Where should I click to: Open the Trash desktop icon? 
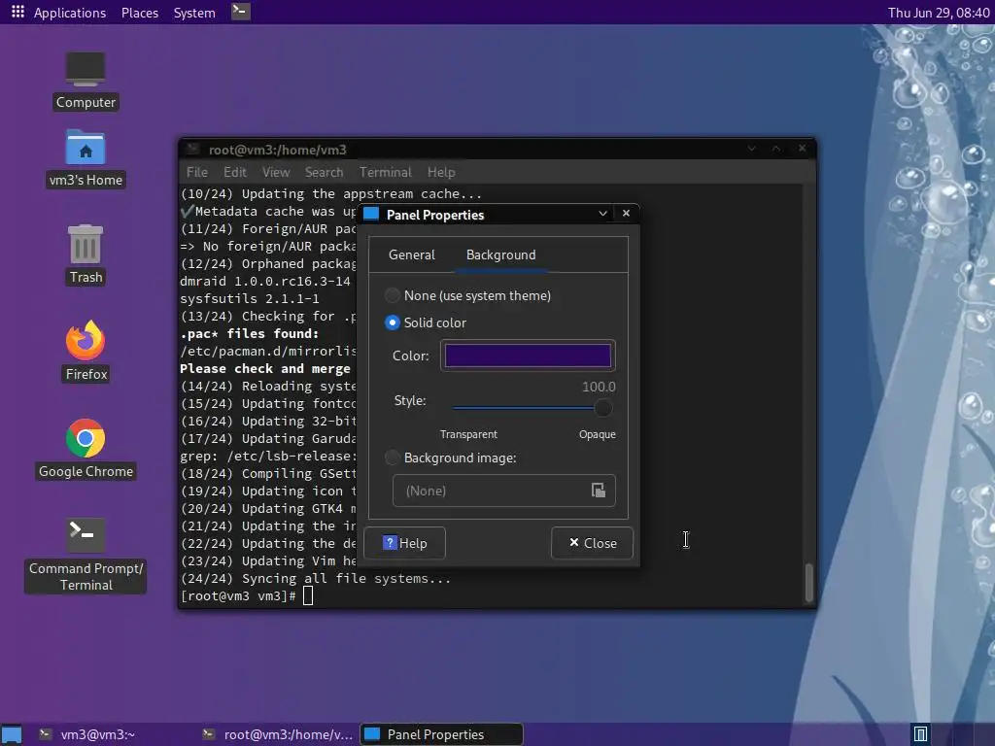click(86, 244)
